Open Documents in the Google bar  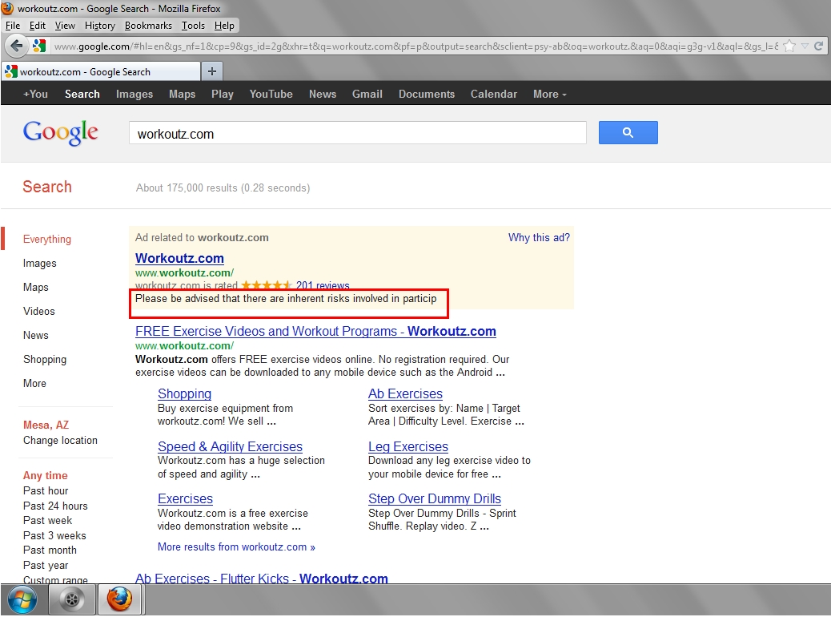[427, 94]
